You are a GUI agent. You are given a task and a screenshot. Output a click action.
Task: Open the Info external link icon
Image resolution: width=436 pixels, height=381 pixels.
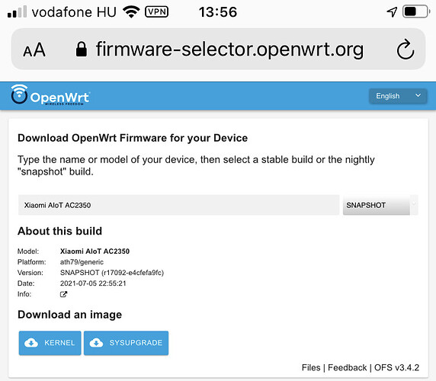click(x=63, y=294)
